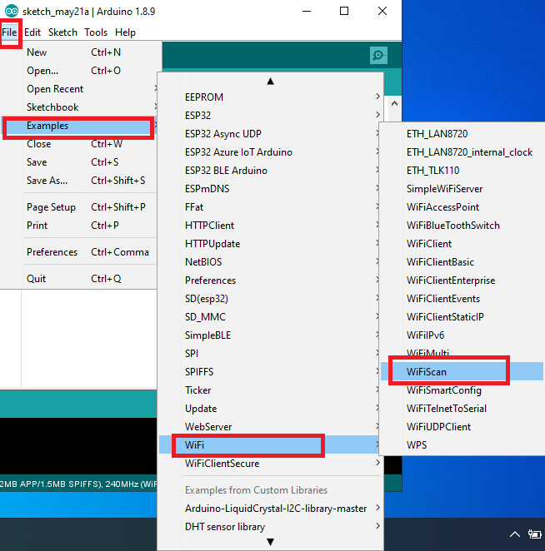The image size is (545, 551).
Task: Choose Print from File menu
Action: 79,226
